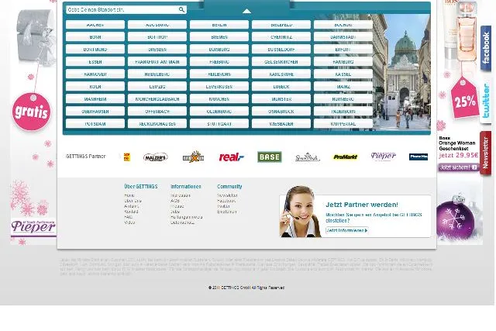Click the location search field

pyautogui.click(x=126, y=10)
